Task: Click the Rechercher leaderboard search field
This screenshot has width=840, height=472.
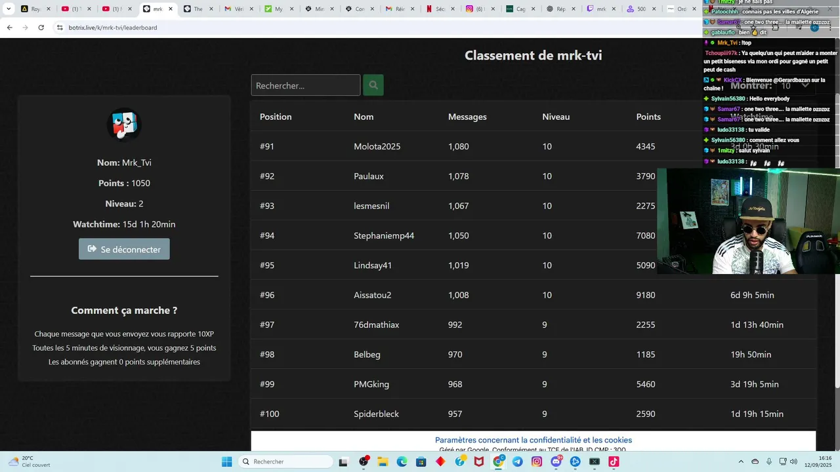Action: (306, 85)
